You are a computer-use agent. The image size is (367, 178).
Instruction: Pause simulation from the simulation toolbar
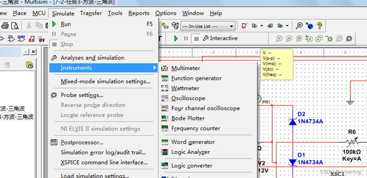186,39
